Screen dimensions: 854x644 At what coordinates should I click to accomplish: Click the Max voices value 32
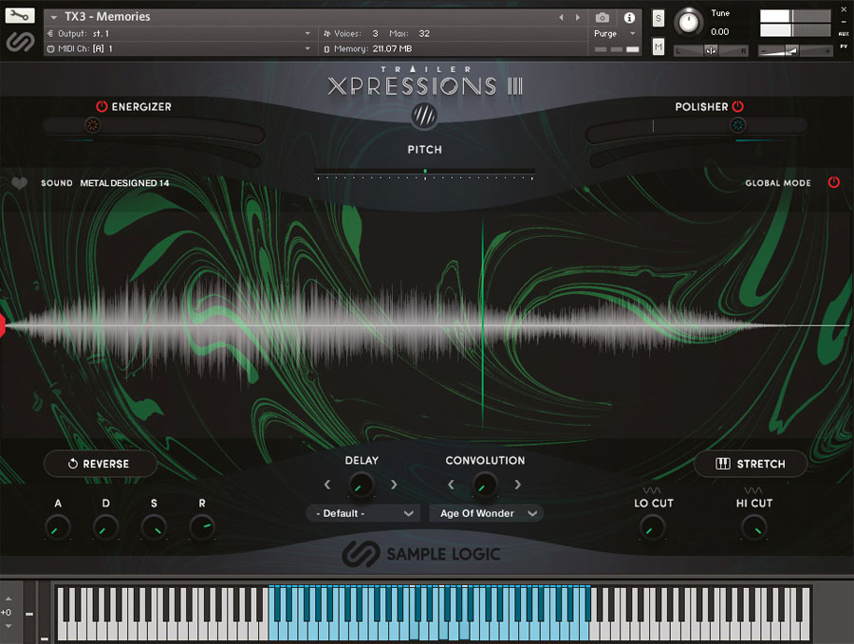coord(424,34)
